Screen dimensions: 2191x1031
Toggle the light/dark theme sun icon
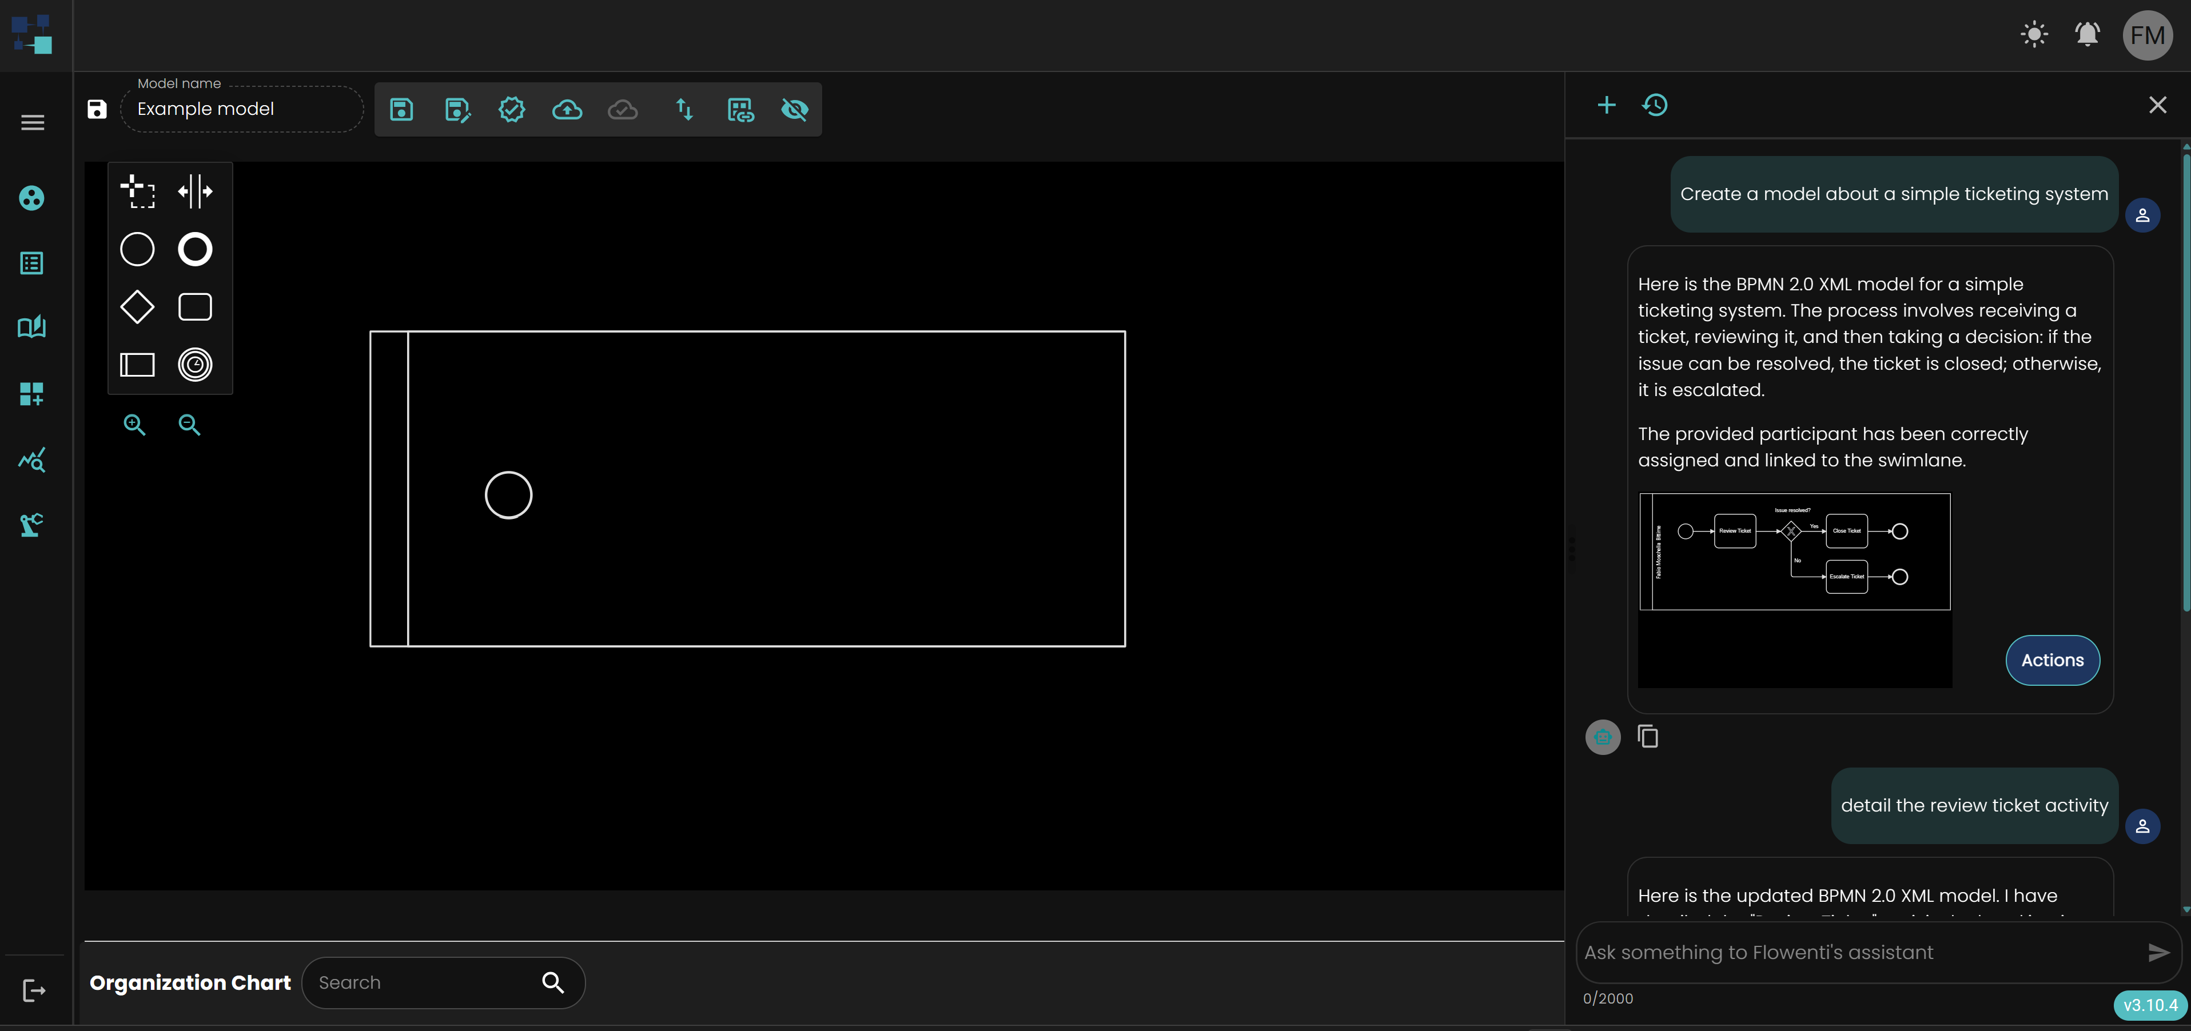coord(2034,35)
